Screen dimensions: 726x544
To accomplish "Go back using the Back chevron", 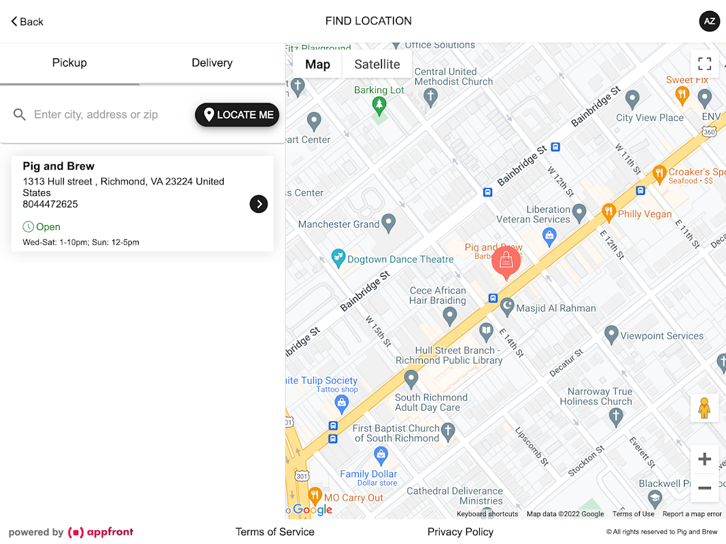I will point(27,21).
